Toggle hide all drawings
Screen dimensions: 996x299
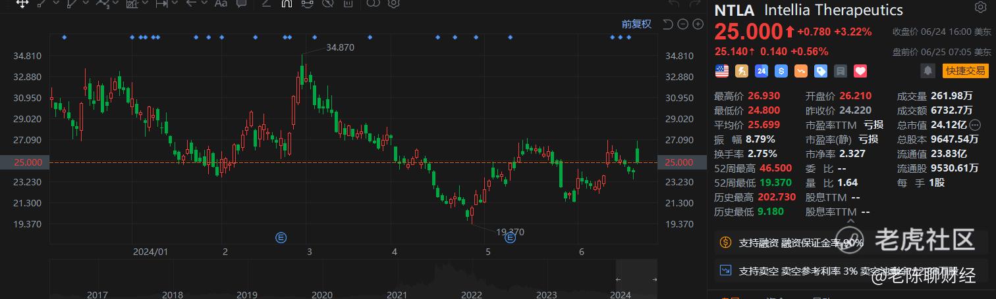coord(327,3)
